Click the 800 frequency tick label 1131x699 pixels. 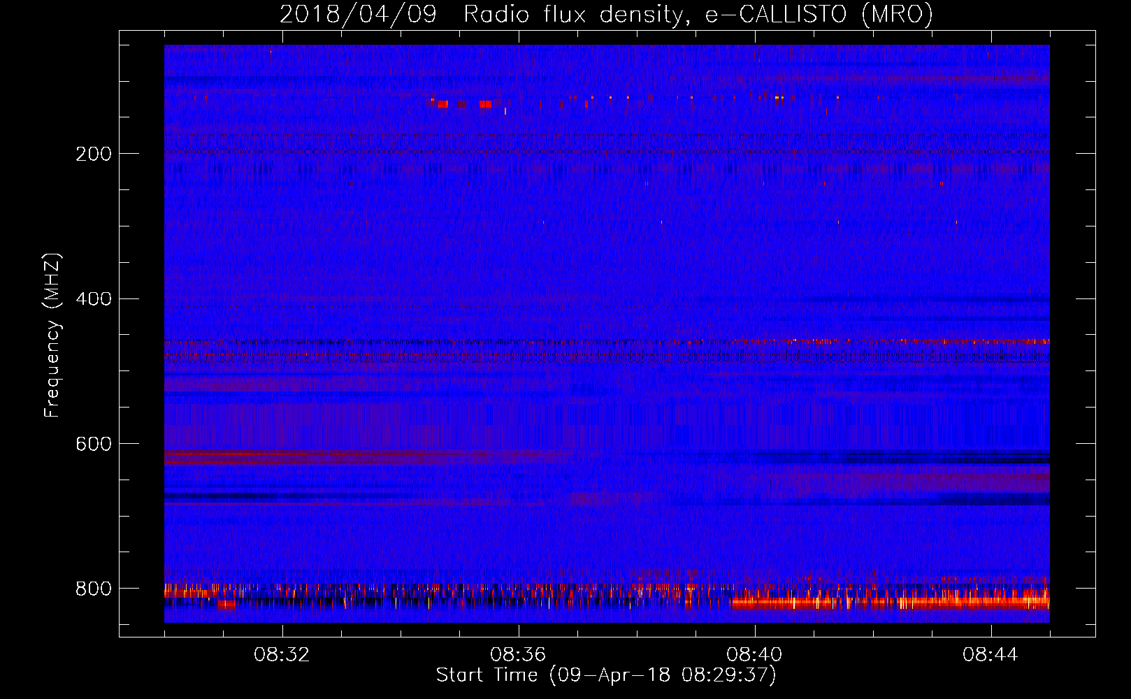point(94,589)
